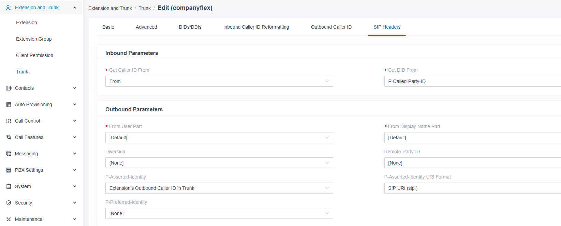Open the Contacts section icon
561x226 pixels.
tap(9, 88)
